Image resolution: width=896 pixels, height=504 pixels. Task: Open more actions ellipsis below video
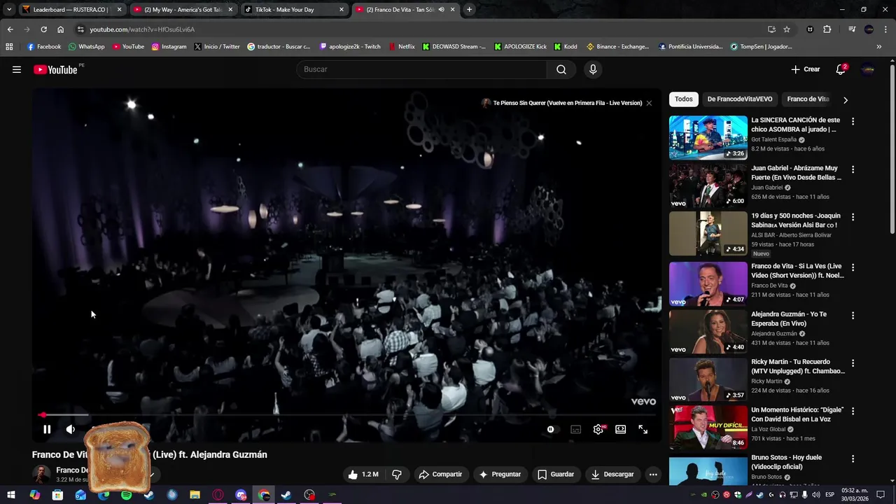click(x=653, y=474)
